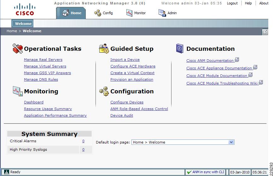Click Logout in top bar
The image size is (273, 176).
[x=232, y=3]
